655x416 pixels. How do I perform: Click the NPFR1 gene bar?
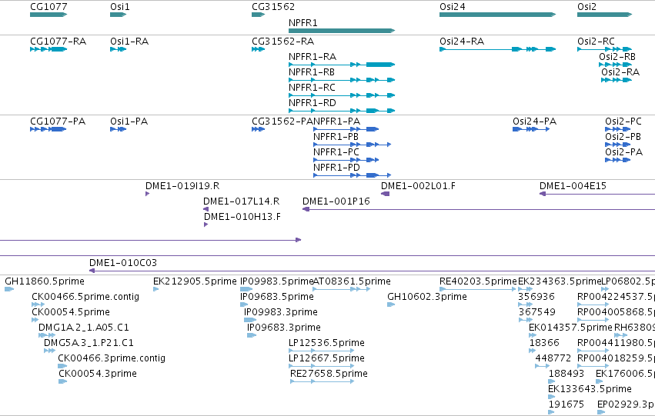[x=342, y=31]
